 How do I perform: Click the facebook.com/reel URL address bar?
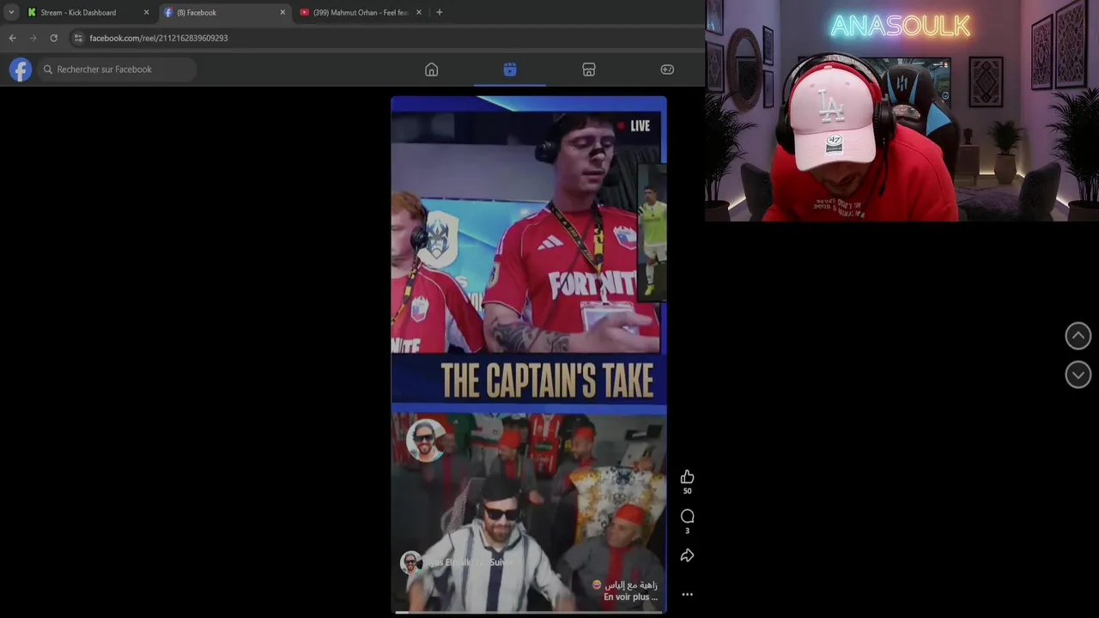pos(159,38)
